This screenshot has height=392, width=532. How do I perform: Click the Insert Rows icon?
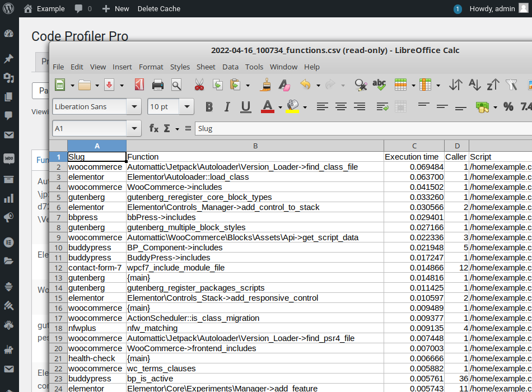[x=401, y=85]
